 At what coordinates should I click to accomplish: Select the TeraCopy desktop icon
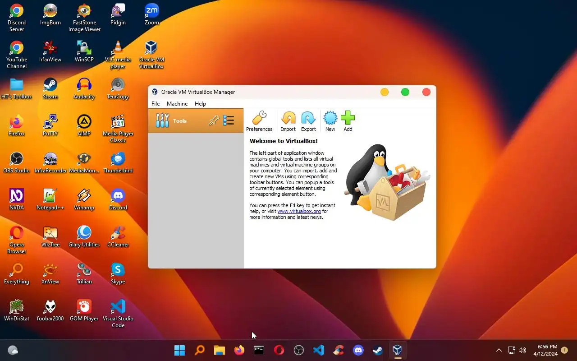coord(118,88)
